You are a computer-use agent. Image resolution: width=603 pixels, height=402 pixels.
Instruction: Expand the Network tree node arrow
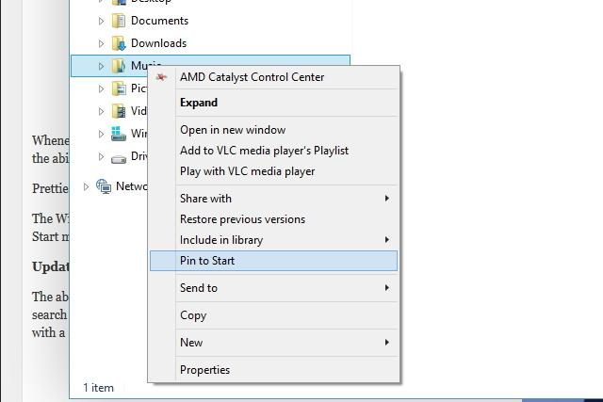tap(86, 186)
